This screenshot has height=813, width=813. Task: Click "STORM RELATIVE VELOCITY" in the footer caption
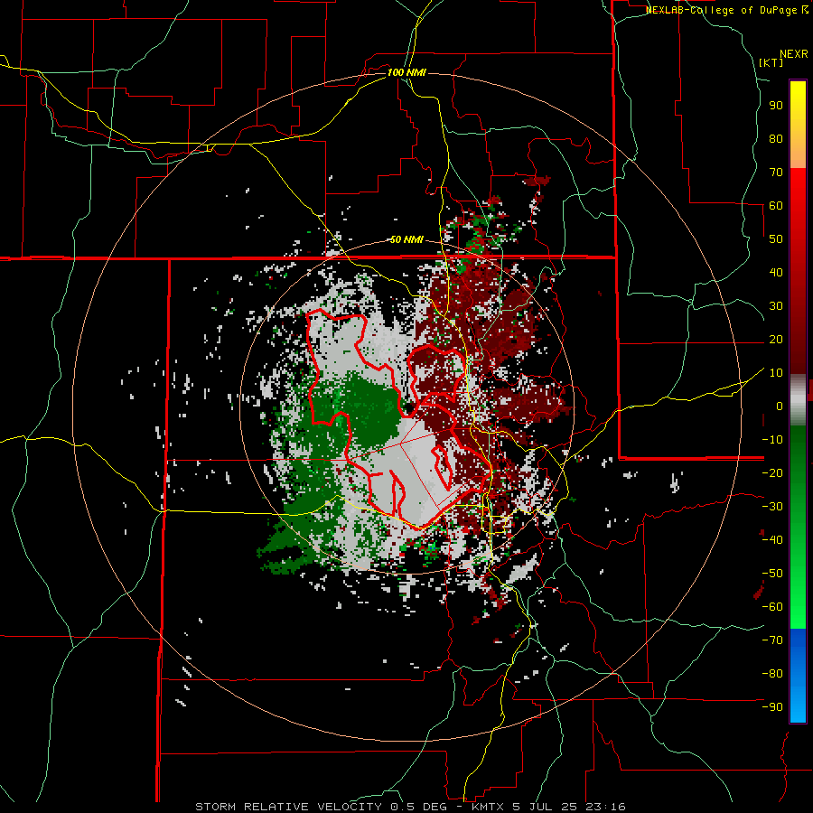click(289, 807)
